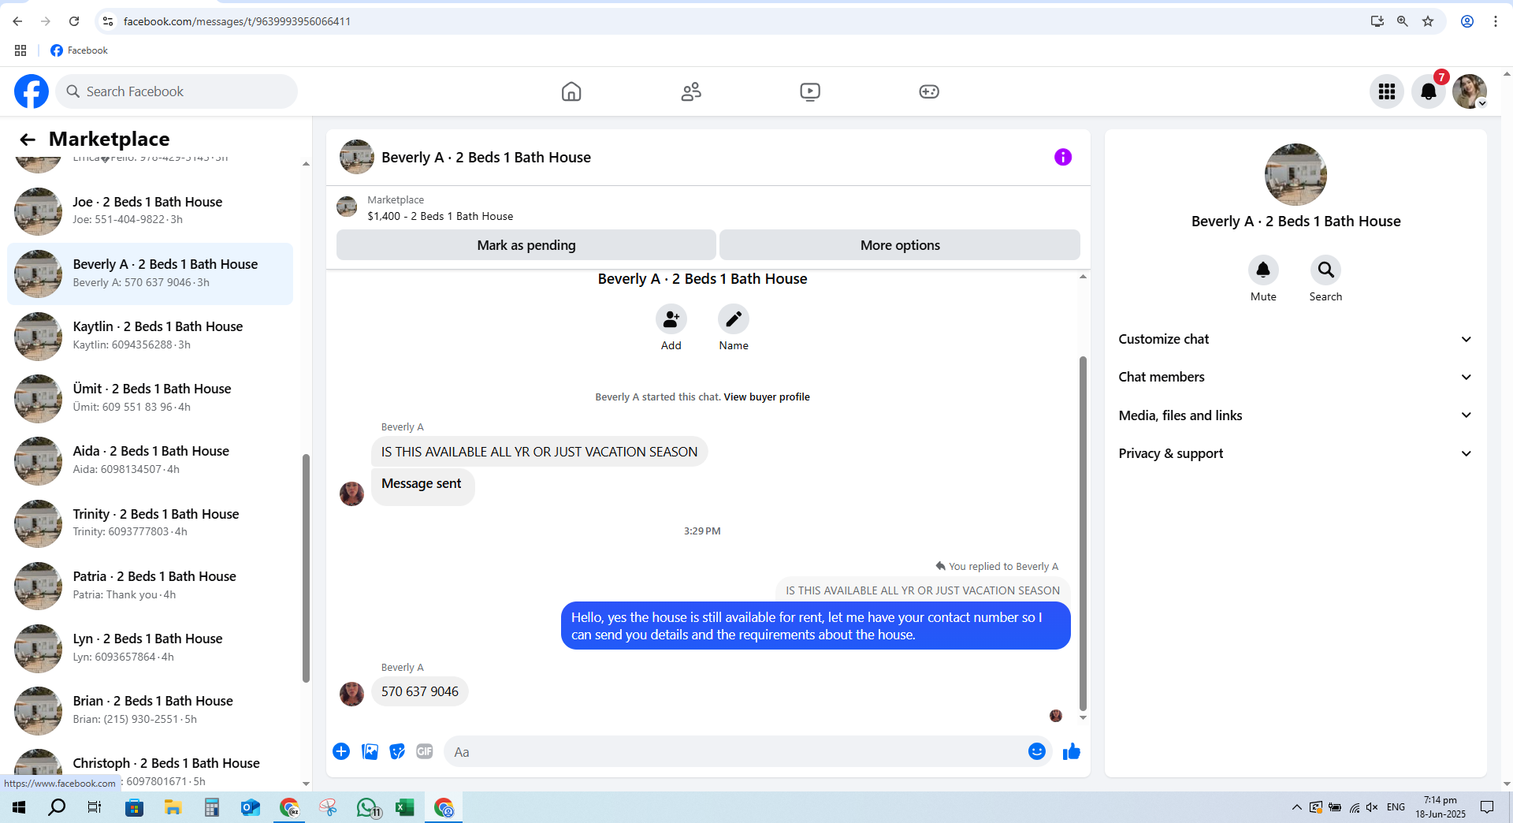Open the Video icon in top navigation
Image resolution: width=1513 pixels, height=823 pixels.
pos(810,91)
